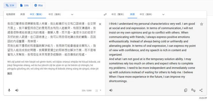This screenshot has height=103, width=213.
Task: Click the English translation output text
Action: (x=152, y=52)
